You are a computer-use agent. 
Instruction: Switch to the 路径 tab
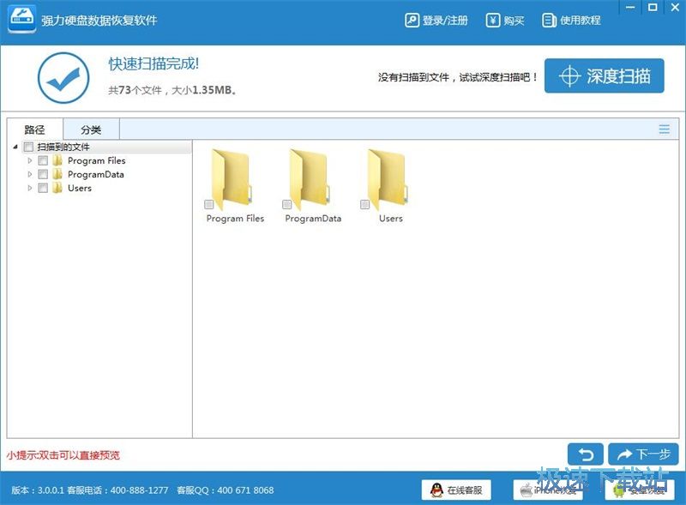coord(35,129)
